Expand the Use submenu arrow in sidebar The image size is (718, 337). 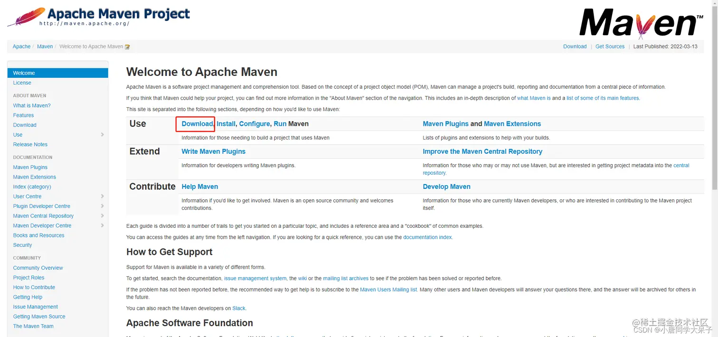click(103, 135)
